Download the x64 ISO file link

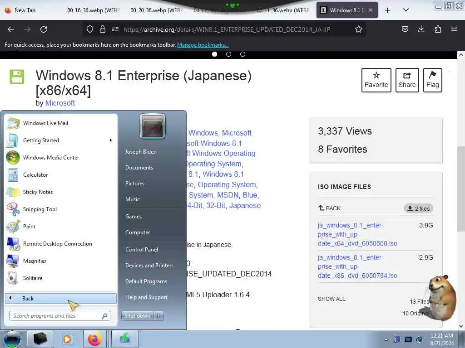point(357,234)
